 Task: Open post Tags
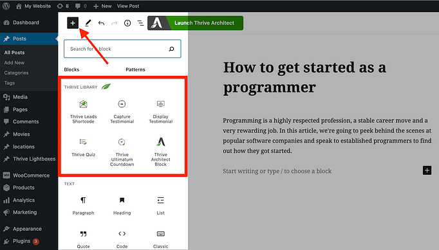pos(10,83)
